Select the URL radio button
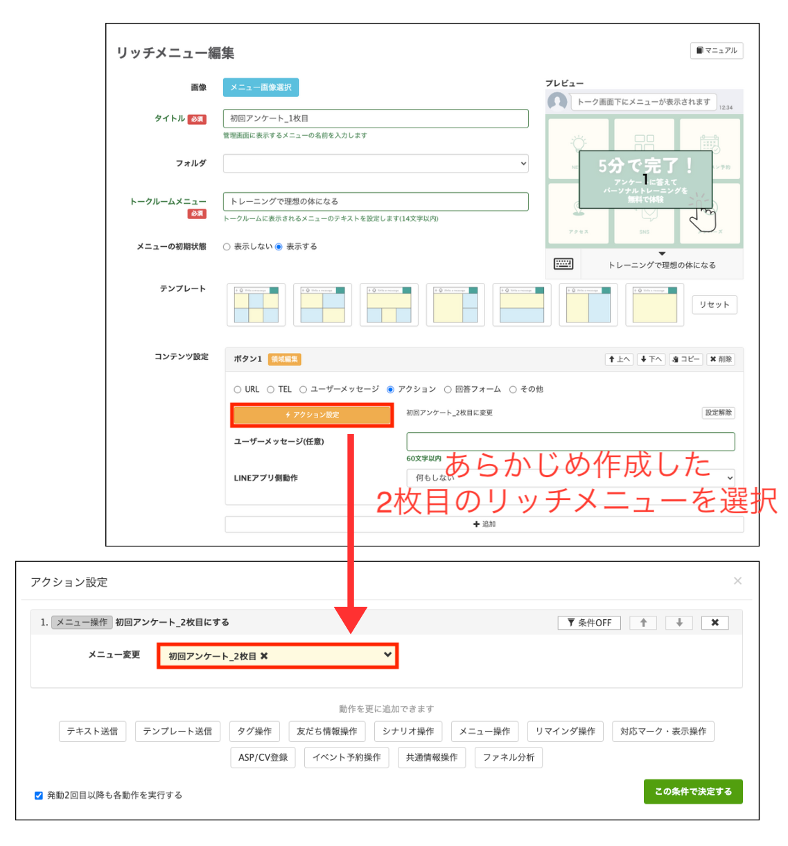 238,390
